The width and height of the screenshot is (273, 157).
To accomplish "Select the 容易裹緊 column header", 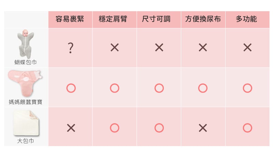I will [x=70, y=19].
